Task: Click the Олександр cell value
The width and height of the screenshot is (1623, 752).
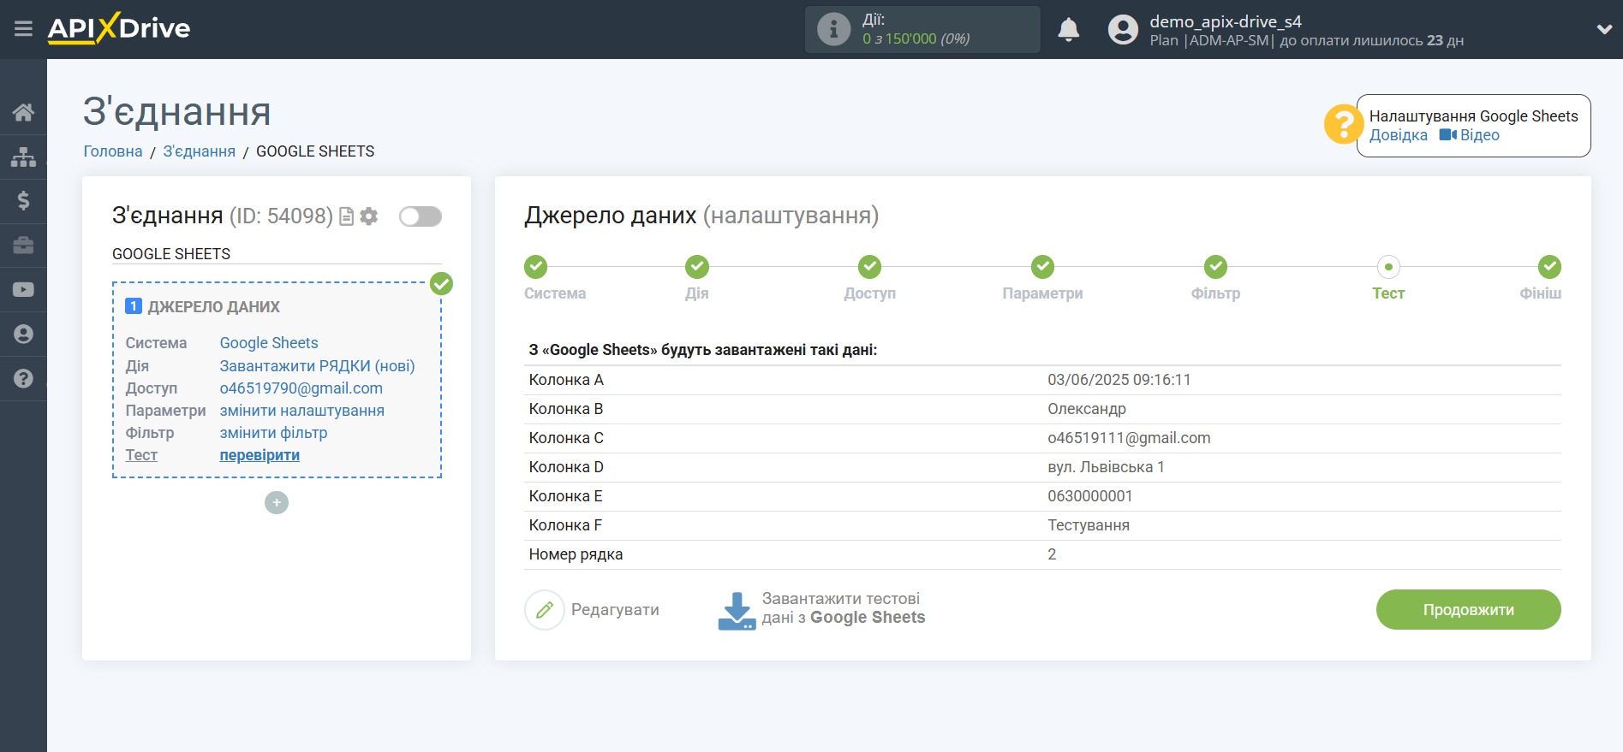Action: (1087, 409)
